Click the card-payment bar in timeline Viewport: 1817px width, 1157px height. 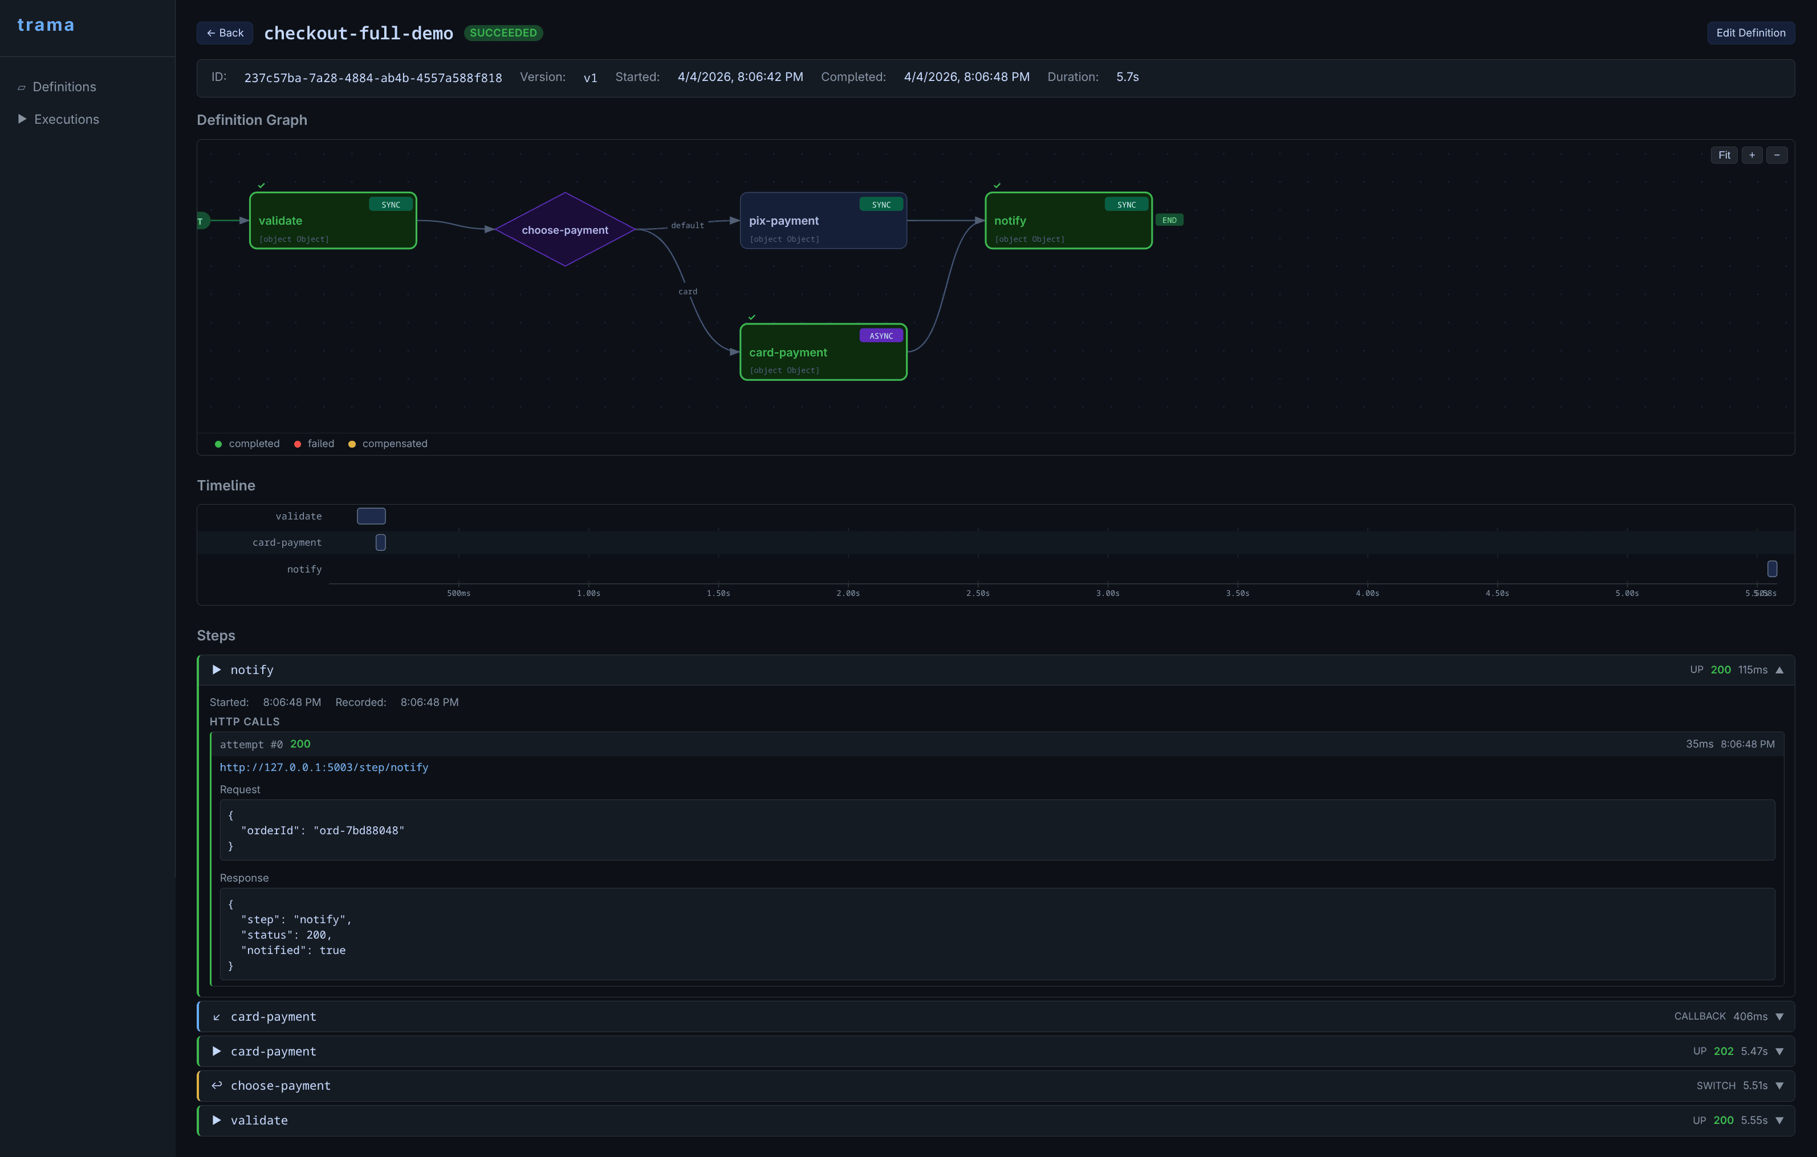coord(380,543)
